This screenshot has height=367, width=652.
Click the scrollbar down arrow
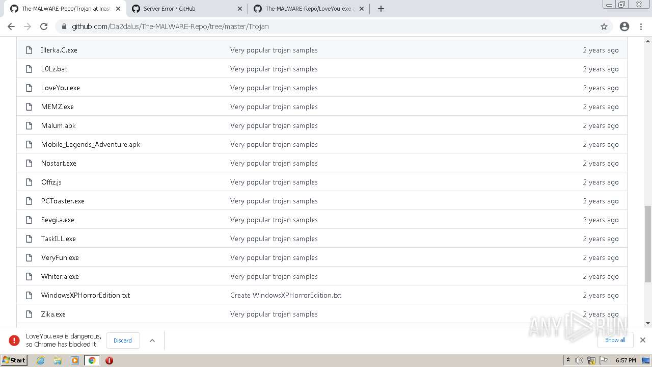click(648, 323)
